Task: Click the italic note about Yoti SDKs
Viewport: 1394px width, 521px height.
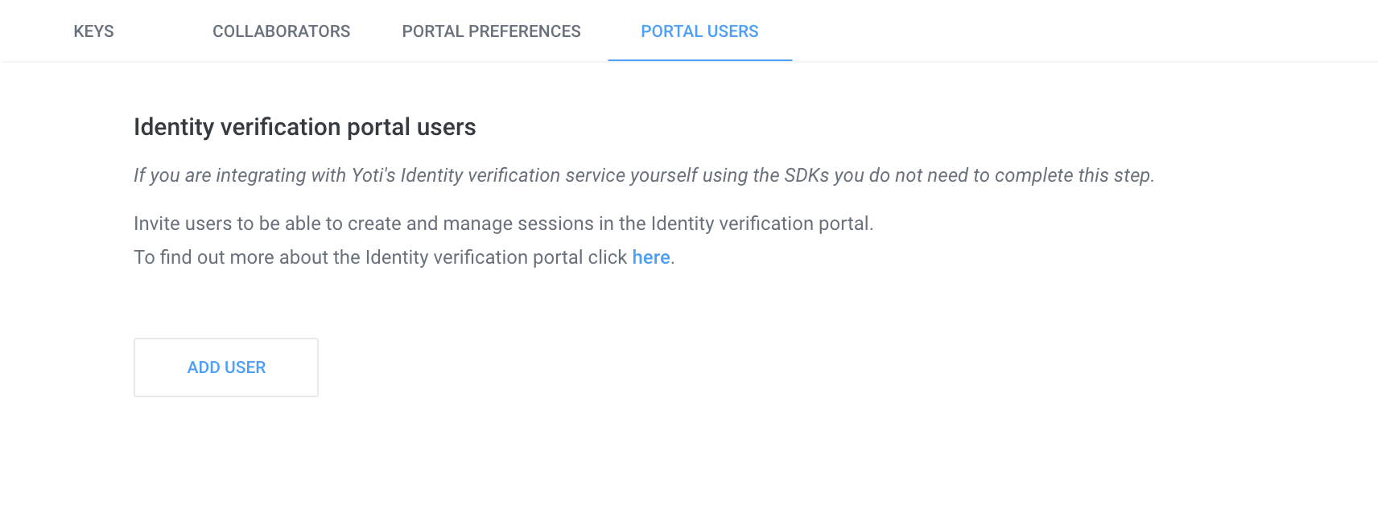Action: point(643,175)
